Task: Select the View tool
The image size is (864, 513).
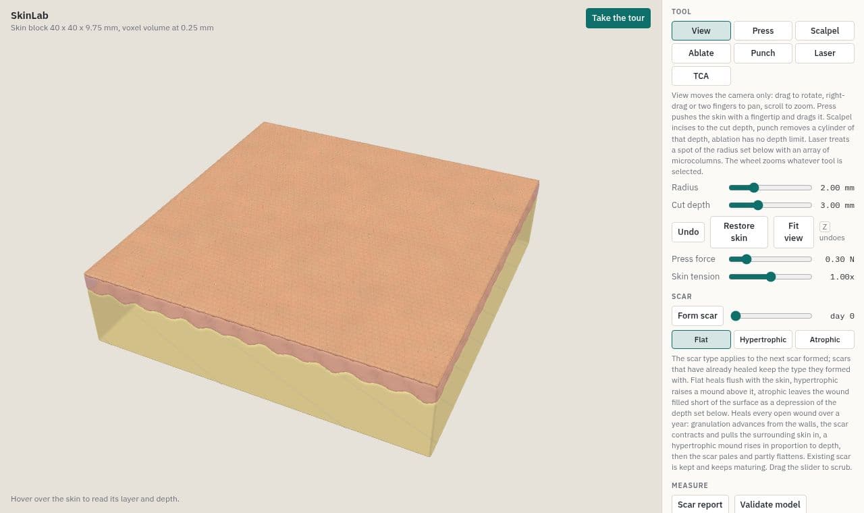Action: [701, 30]
